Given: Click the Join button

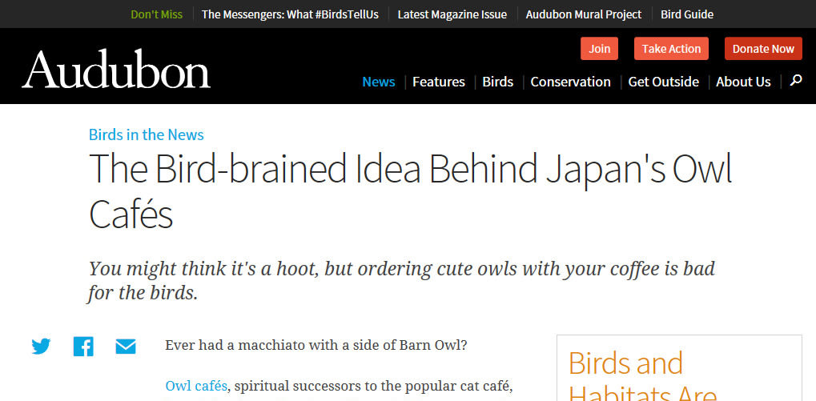Looking at the screenshot, I should coord(600,49).
